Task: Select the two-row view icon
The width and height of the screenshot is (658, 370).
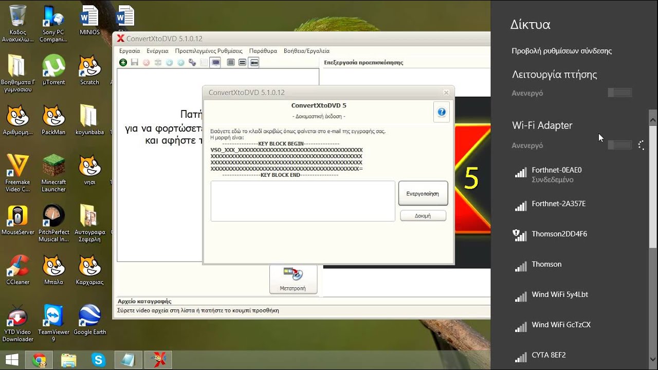Action: [242, 63]
